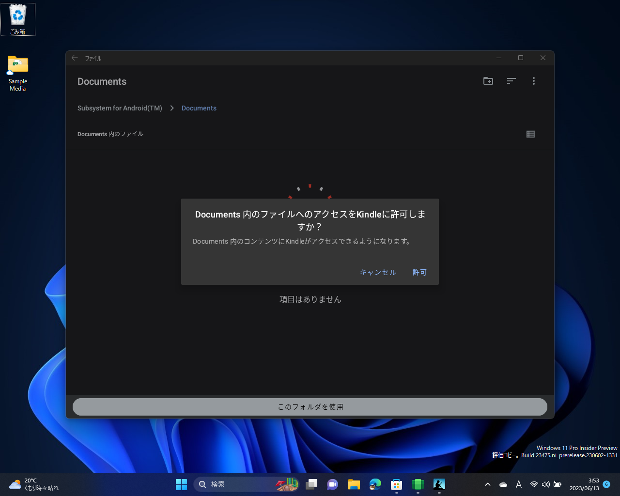Screen dimensions: 620x496
Task: Click the back arrow in the Files app
Action: point(74,58)
